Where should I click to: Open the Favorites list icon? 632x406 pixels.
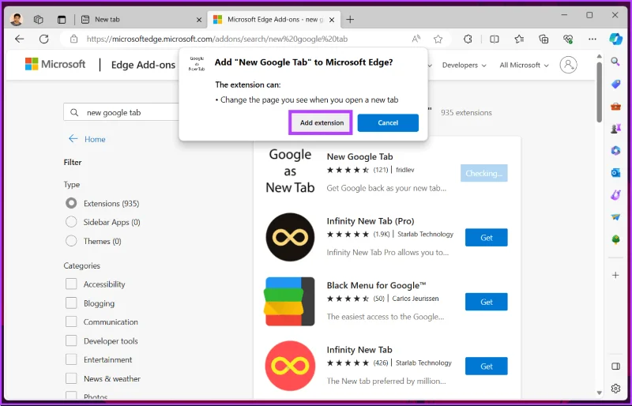point(519,39)
